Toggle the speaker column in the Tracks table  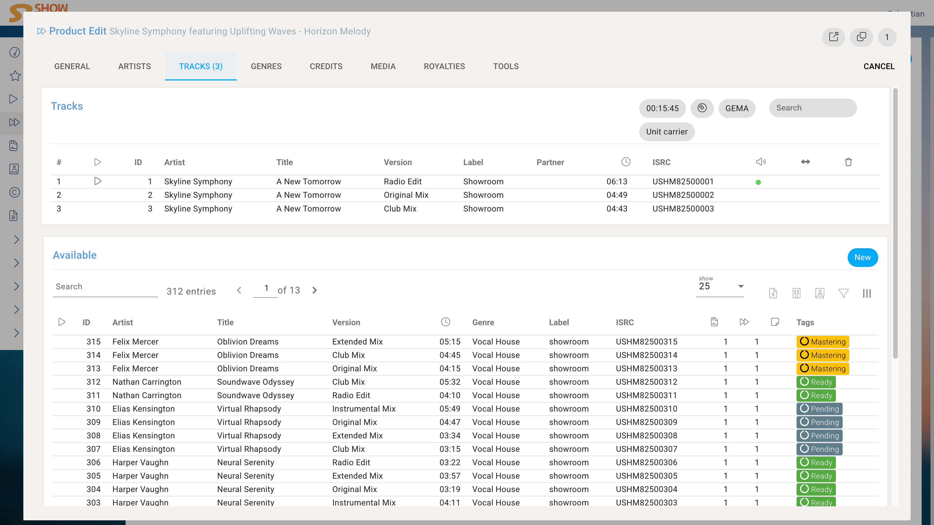point(761,162)
